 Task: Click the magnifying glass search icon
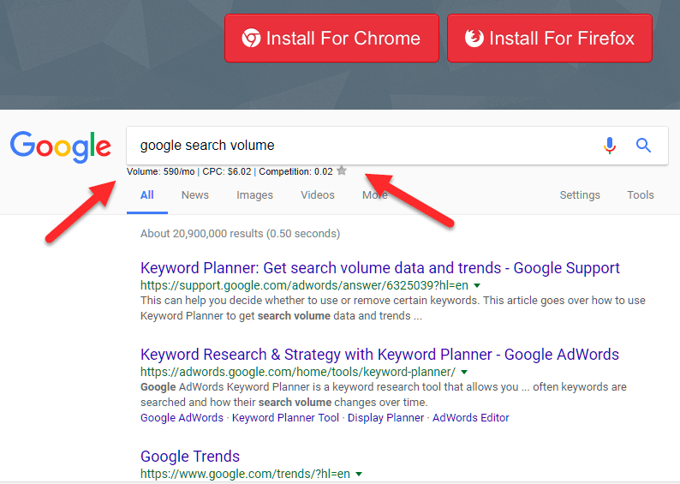pos(643,146)
